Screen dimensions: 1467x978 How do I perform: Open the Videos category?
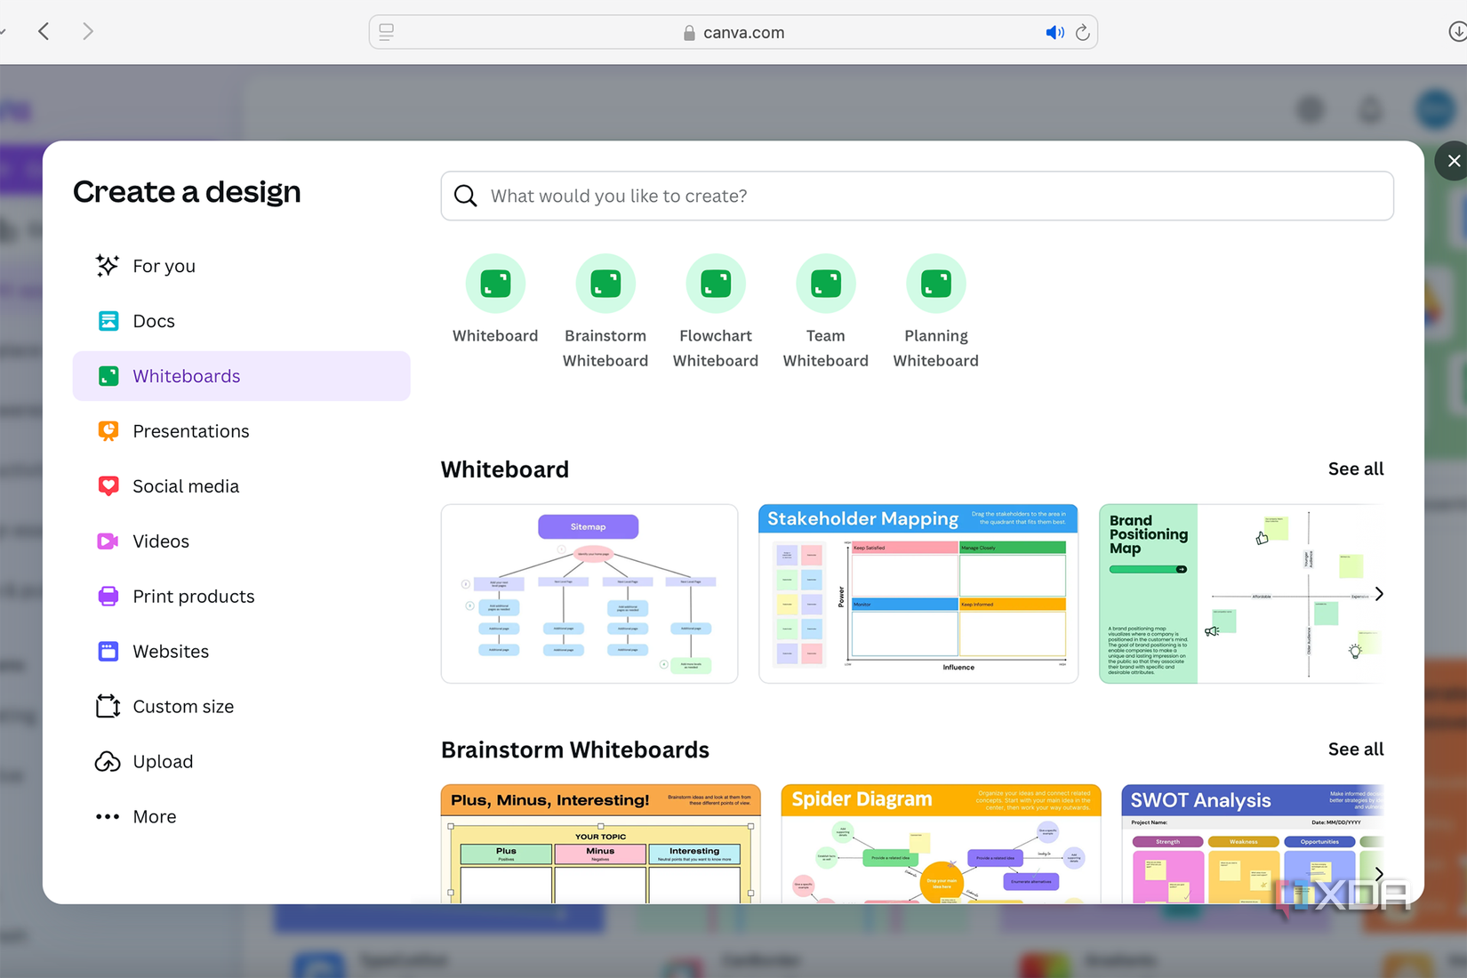click(241, 541)
